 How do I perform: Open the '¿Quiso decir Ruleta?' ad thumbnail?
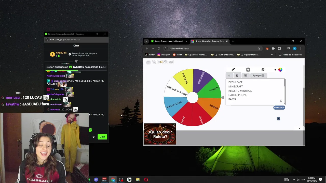click(160, 134)
